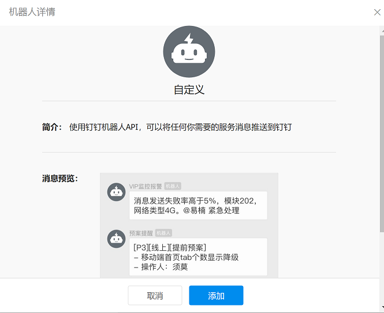The width and height of the screenshot is (384, 313).
Task: Click the 机器人 tag beside 预案提醒
Action: pyautogui.click(x=163, y=233)
